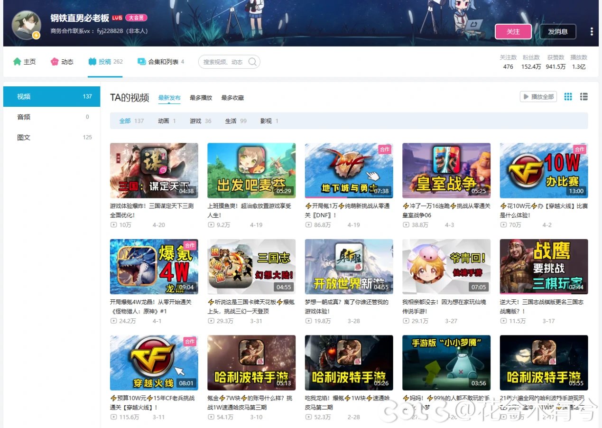Click title 我相亲都没去！因为想在家玩仙境传说手游
602x428 pixels.
(x=445, y=307)
